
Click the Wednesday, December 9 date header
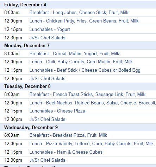[x=31, y=128]
